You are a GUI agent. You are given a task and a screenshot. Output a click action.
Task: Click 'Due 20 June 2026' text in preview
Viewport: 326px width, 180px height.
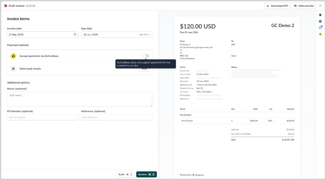[x=189, y=32]
